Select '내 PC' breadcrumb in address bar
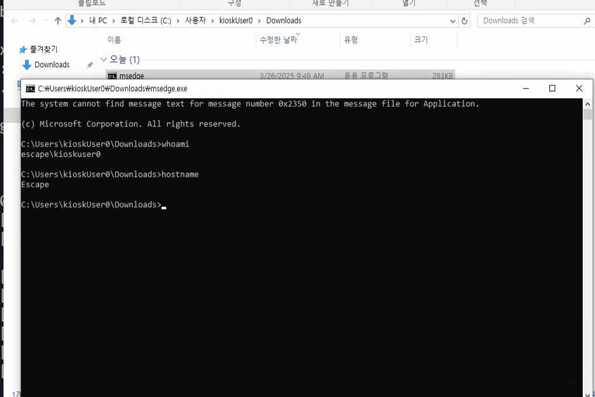595x397 pixels. pos(98,20)
